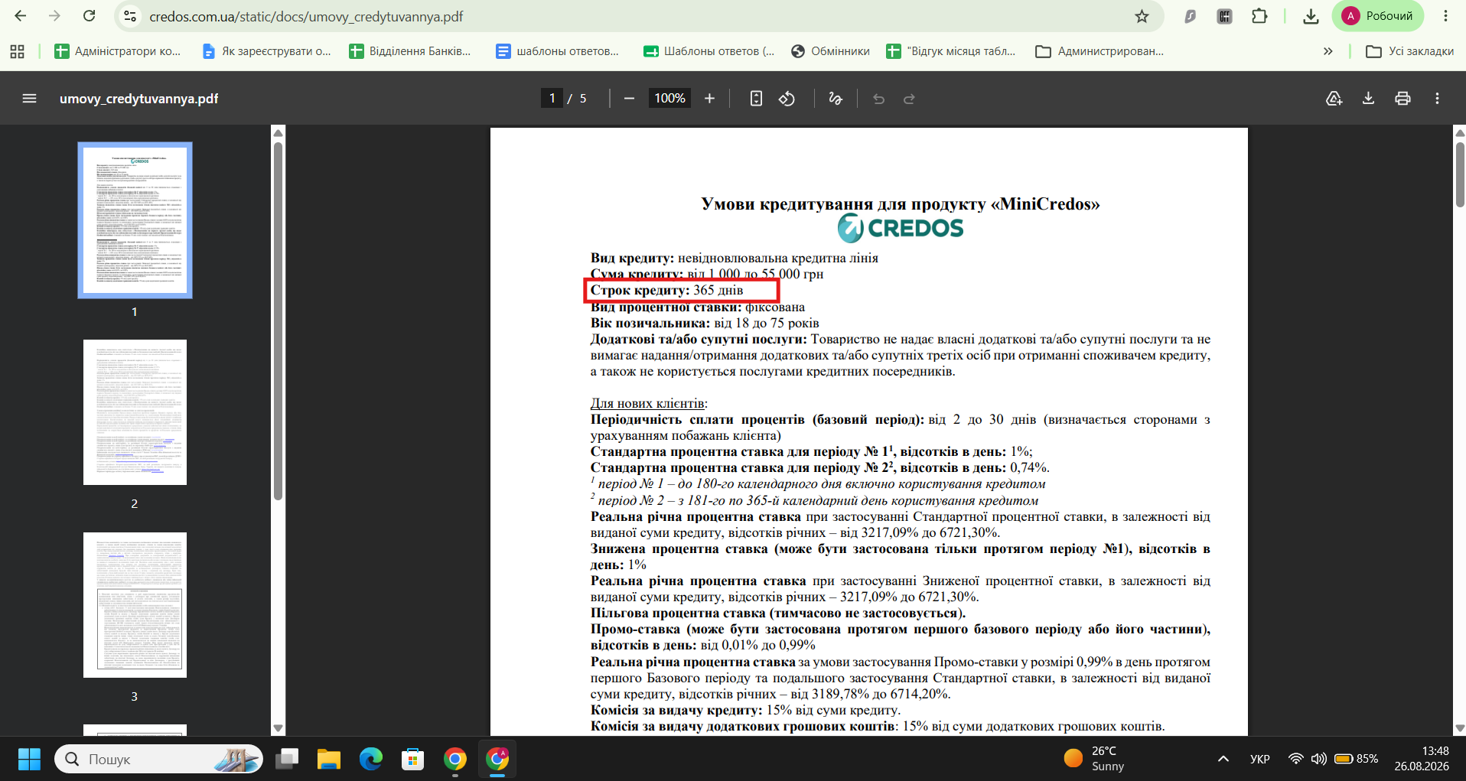Open the Шаблоны ответов (... bookmark
Screen dimensions: 1466x781
[709, 51]
